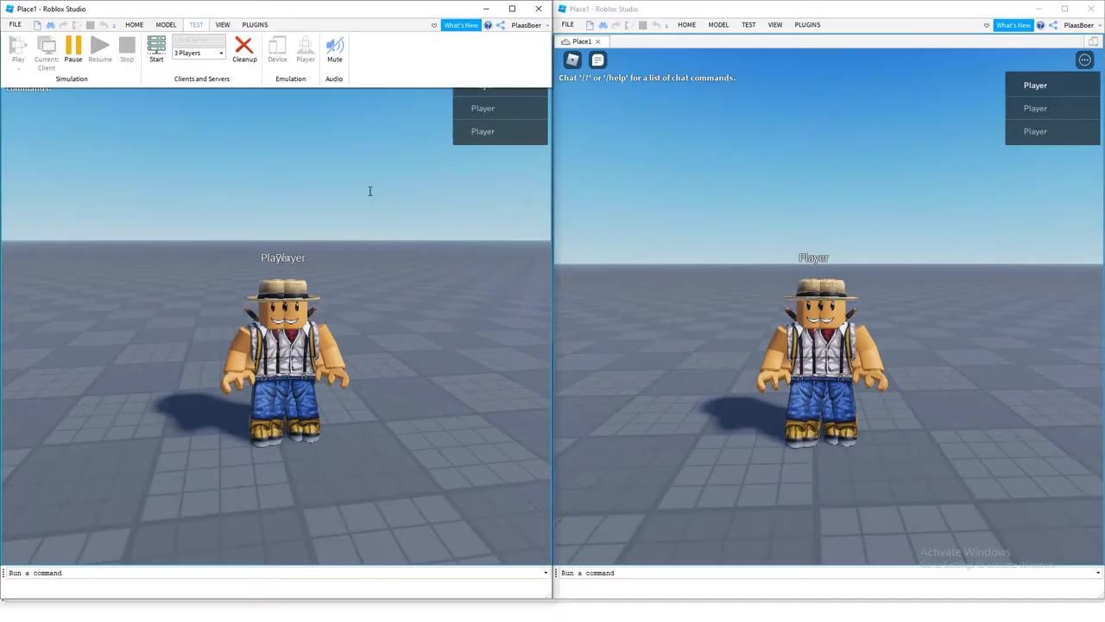Viewport: 1105px width, 622px height.
Task: Select the Place1 document tab
Action: pyautogui.click(x=582, y=41)
